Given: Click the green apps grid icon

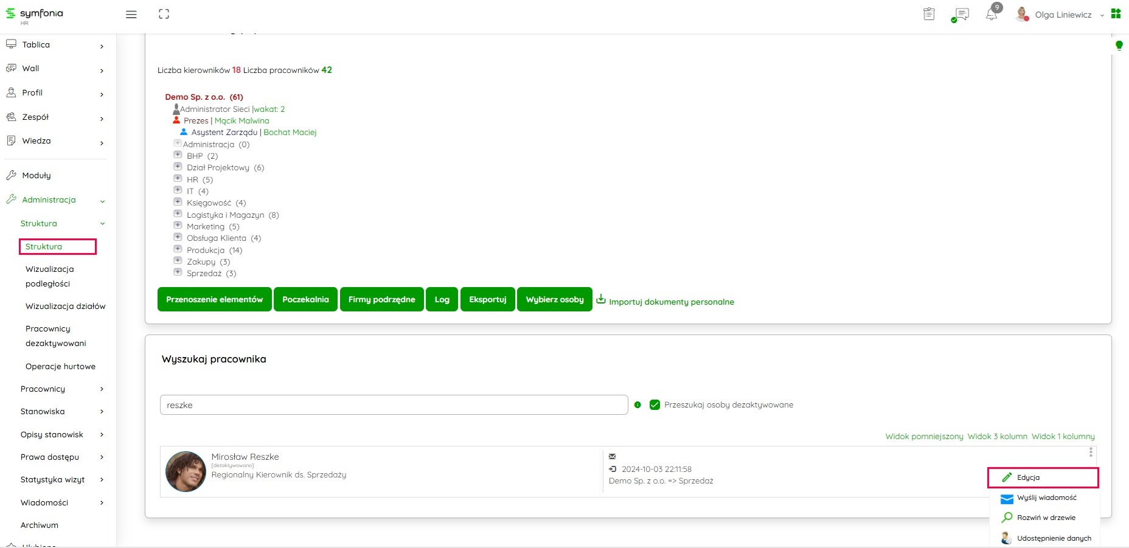Looking at the screenshot, I should point(1116,14).
